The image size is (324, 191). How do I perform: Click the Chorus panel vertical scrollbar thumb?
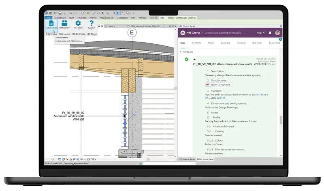[281, 120]
